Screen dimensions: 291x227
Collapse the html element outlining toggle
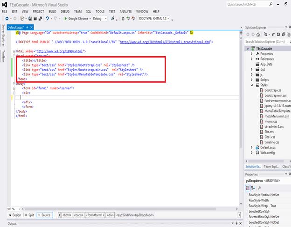click(14, 51)
